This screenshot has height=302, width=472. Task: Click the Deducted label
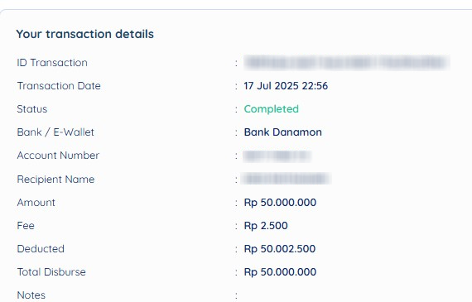(41, 249)
